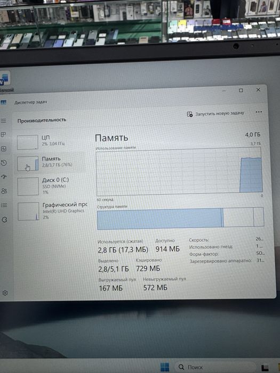Click the '729 МБ' cached value
Screen dimensions: 280x373
click(148, 269)
